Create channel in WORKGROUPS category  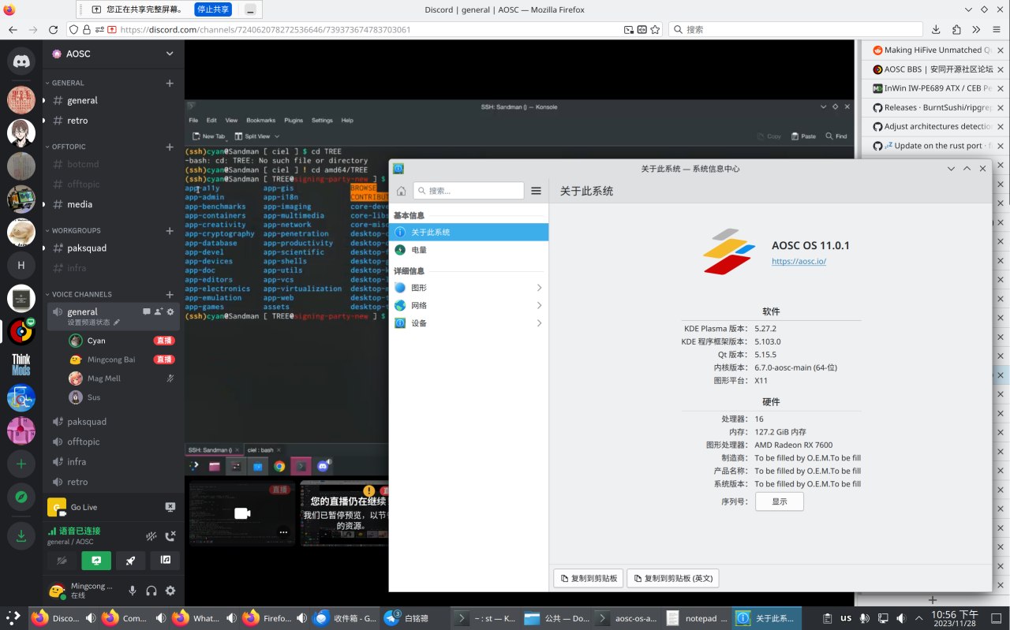click(170, 231)
